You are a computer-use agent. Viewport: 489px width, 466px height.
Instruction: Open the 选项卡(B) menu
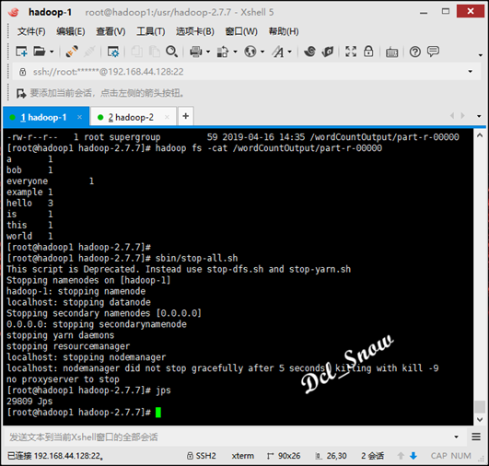(195, 31)
